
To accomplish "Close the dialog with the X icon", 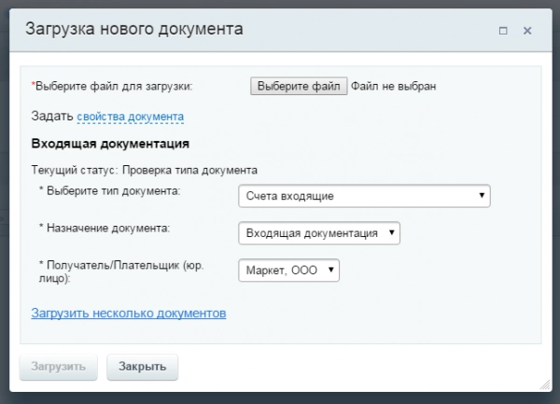I will coord(527,31).
